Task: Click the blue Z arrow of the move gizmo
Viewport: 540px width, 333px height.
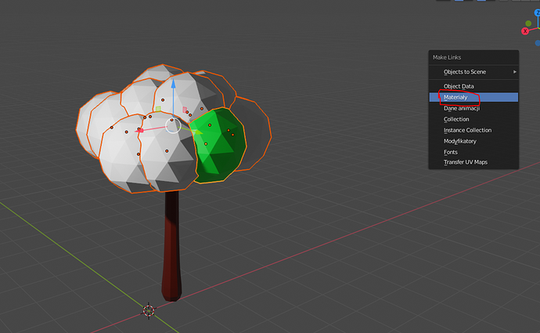Action: 173,83
